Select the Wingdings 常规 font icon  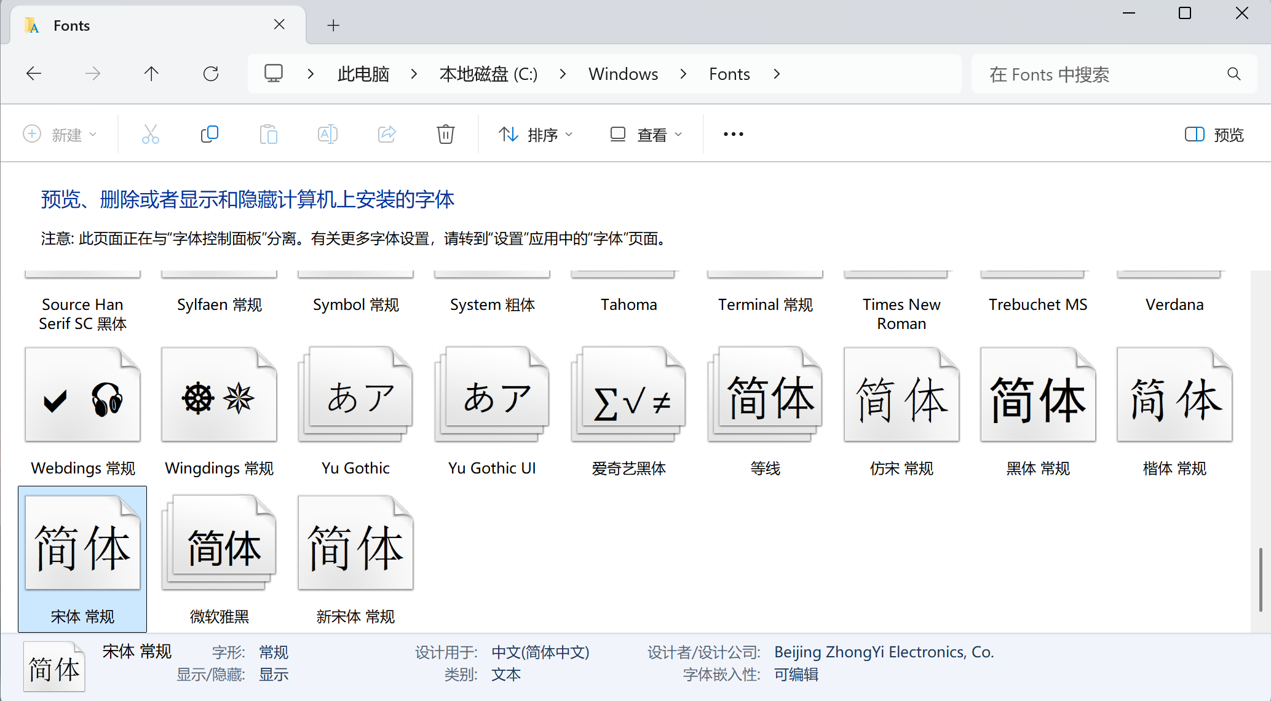point(220,394)
